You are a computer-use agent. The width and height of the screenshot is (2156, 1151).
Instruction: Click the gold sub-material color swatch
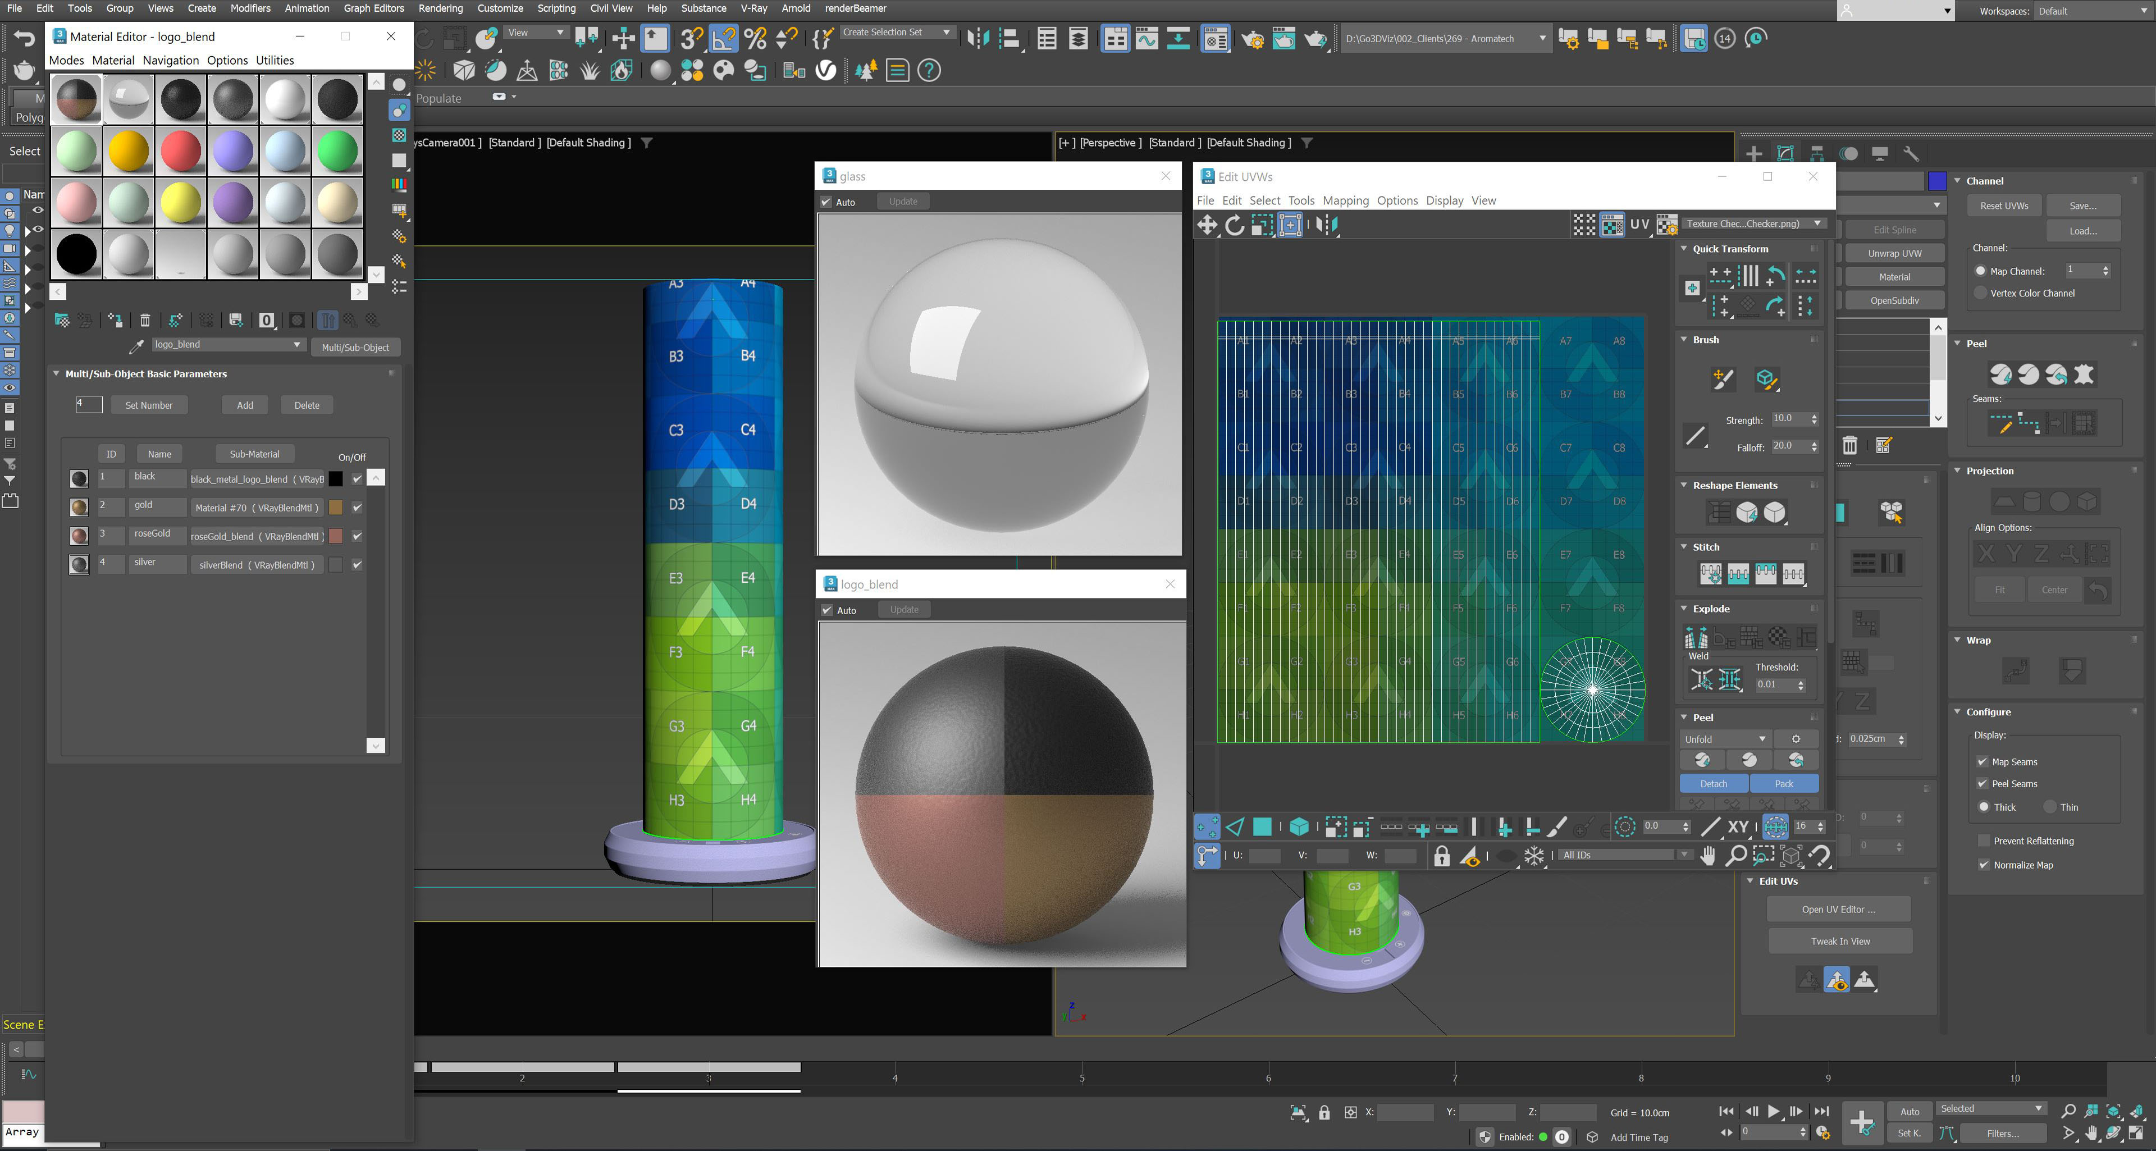[336, 506]
